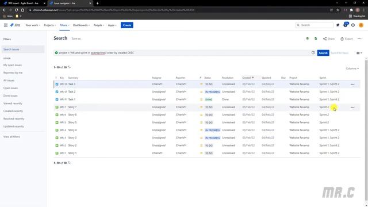
Task: Expand the Apps menu
Action: pos(112,25)
